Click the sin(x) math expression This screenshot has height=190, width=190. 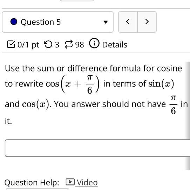coord(161,84)
